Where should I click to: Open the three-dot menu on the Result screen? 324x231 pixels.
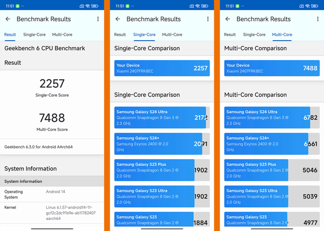click(x=98, y=19)
